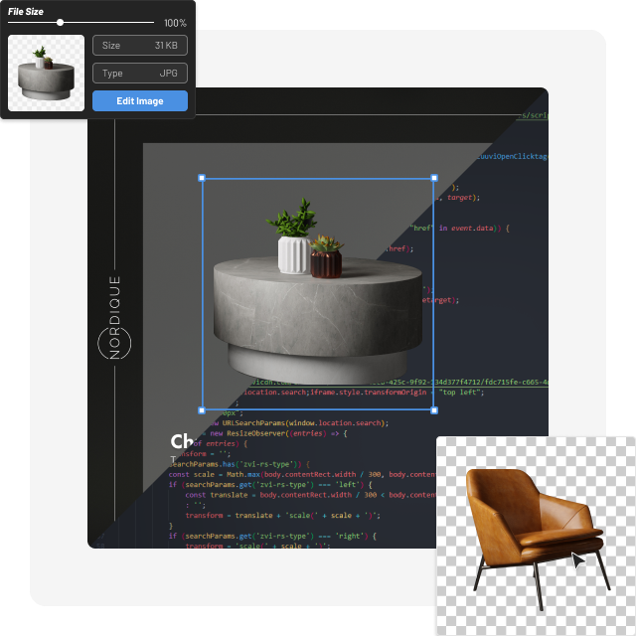Click the red succulent in dark pot
636x636 pixels.
tap(325, 257)
